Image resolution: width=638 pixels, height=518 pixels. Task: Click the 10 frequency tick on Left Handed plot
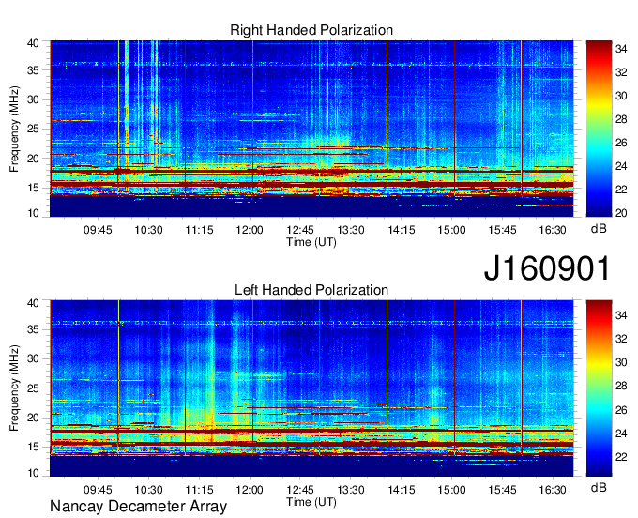pos(34,473)
